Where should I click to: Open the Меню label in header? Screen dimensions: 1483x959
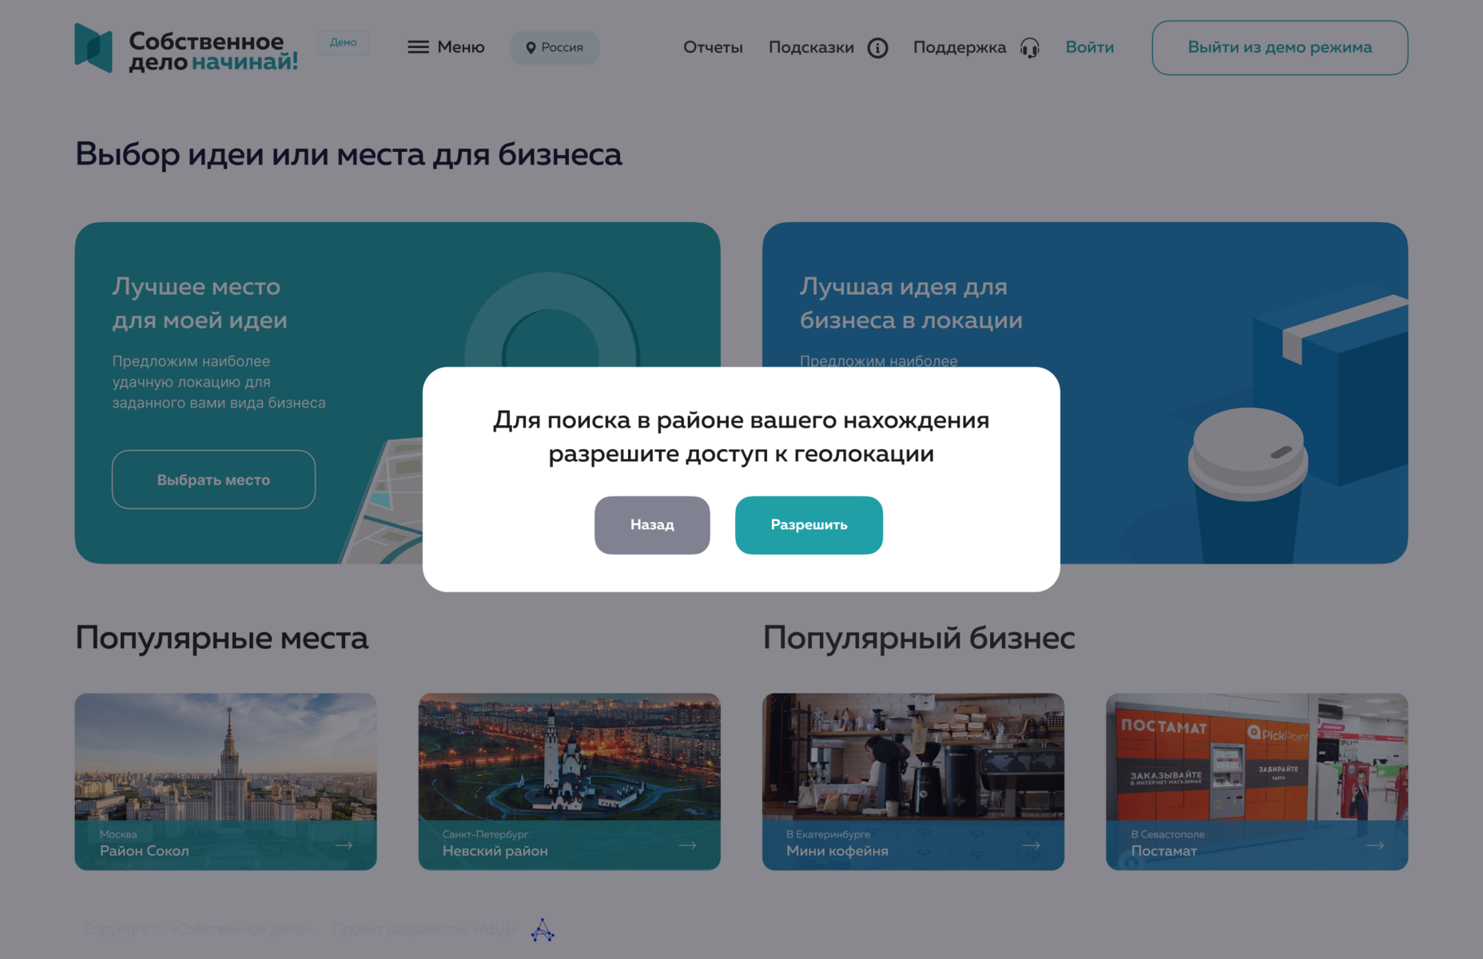pos(461,47)
